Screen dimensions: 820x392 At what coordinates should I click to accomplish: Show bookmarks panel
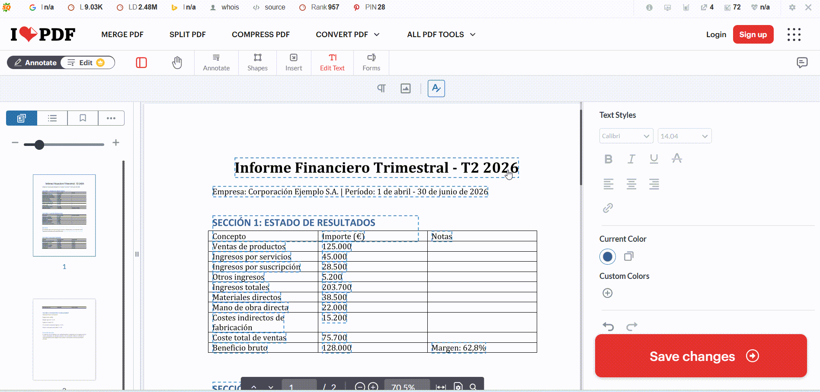pos(83,118)
